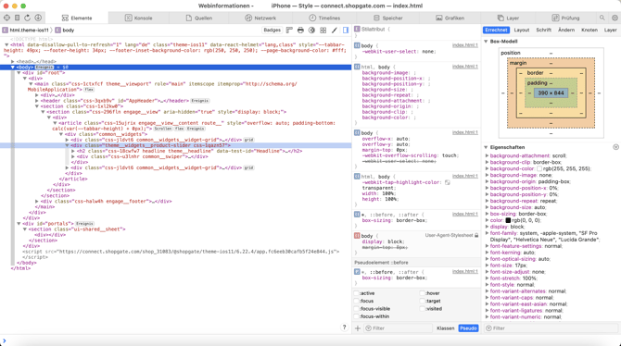Enable the :hover pseudo-class checkbox
Viewport: 621px width, 346px height.
click(x=422, y=293)
